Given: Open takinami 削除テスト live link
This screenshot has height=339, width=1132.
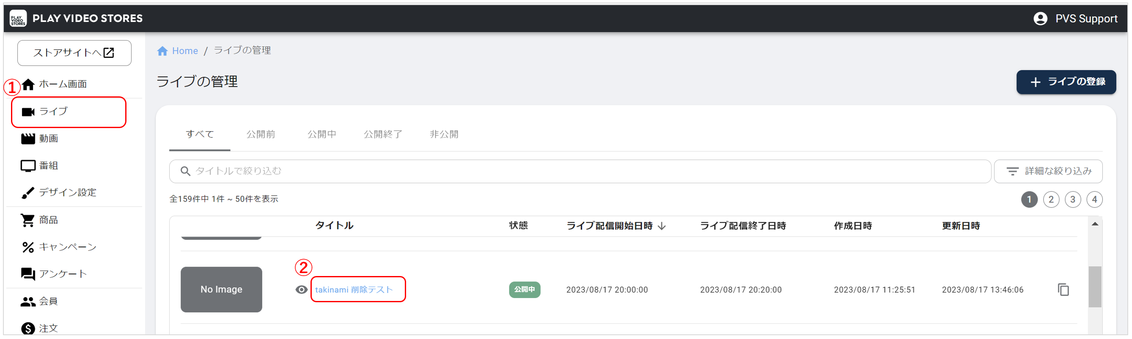Looking at the screenshot, I should (x=354, y=290).
